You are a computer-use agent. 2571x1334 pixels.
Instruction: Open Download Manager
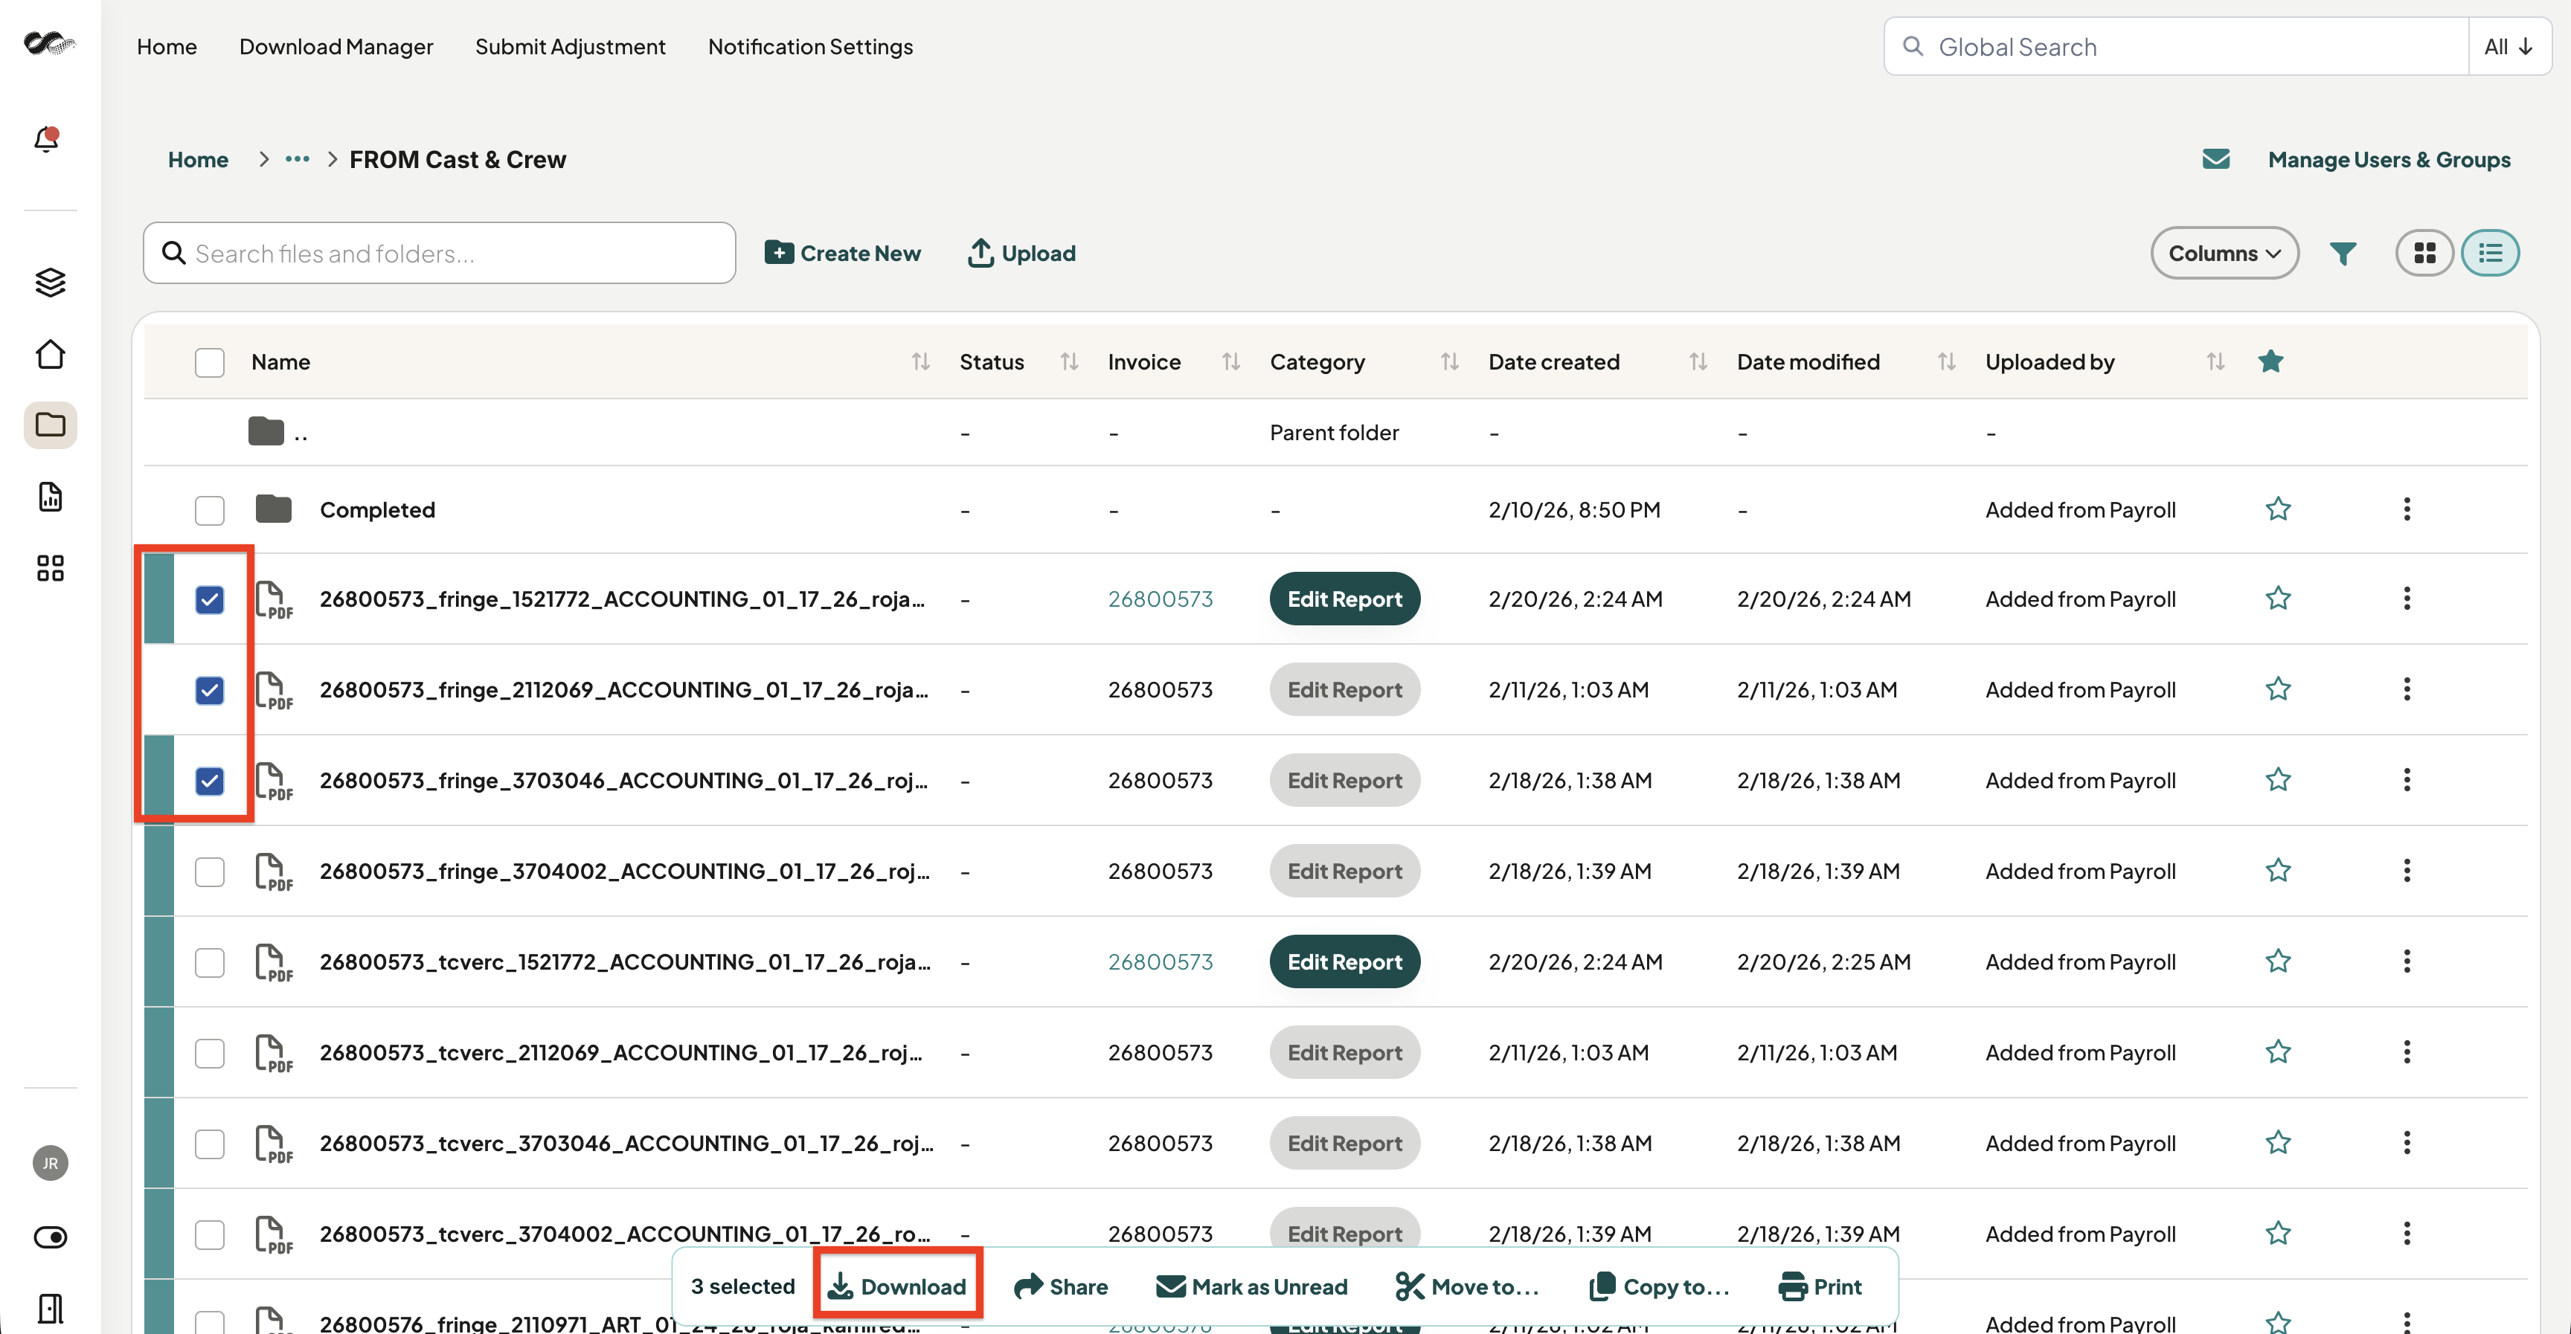336,47
